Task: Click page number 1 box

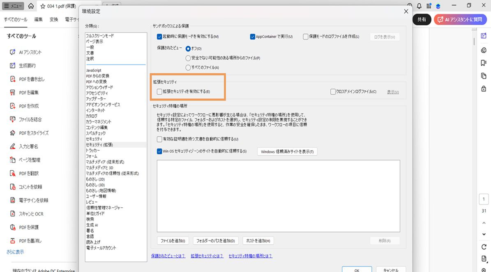Action: [484, 199]
